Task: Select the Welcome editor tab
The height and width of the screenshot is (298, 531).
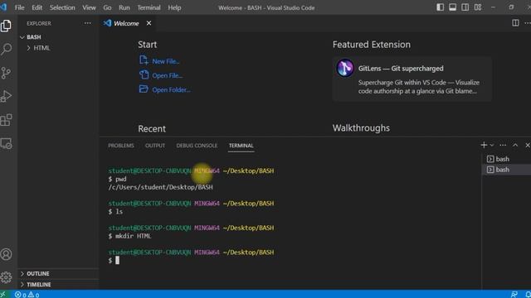Action: click(x=126, y=23)
